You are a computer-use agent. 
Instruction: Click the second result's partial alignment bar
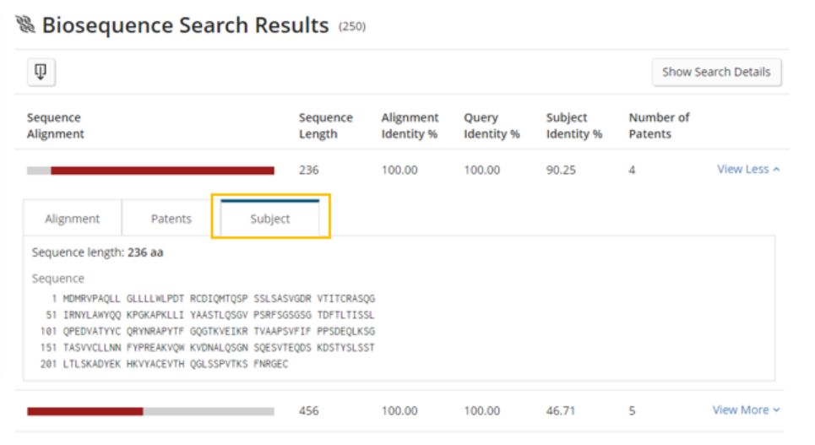tap(84, 411)
